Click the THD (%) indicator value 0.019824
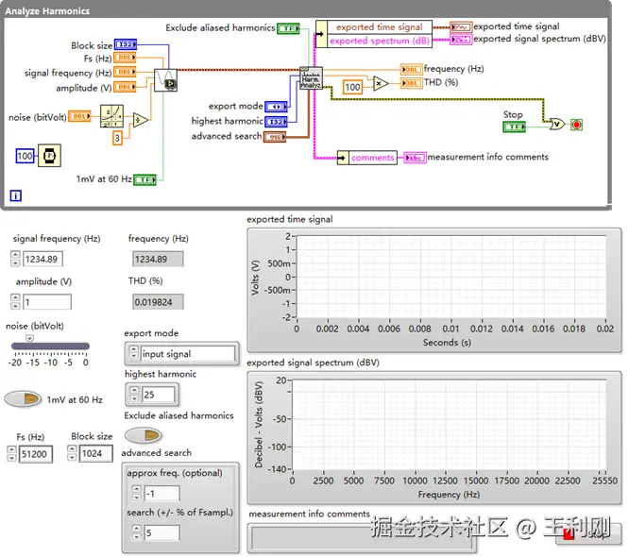The image size is (629, 557). (x=158, y=302)
